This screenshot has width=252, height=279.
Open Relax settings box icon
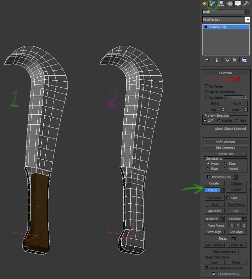(x=233, y=238)
